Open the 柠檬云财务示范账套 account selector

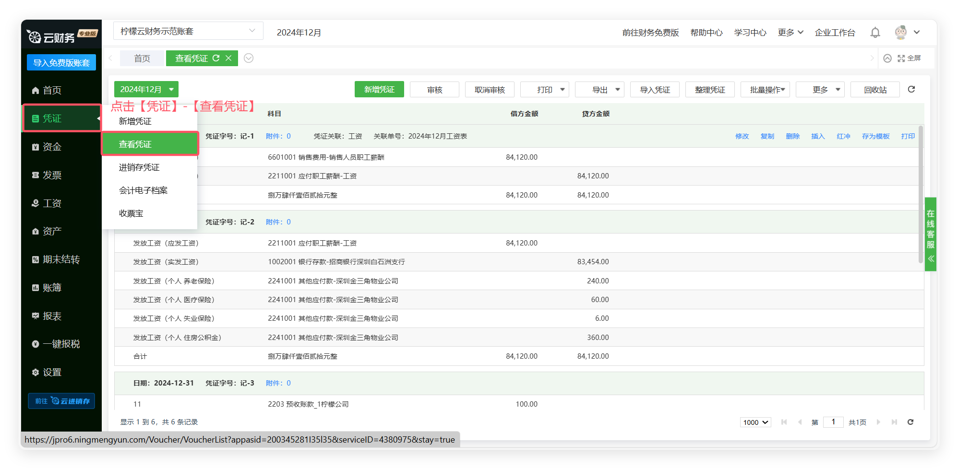[188, 31]
